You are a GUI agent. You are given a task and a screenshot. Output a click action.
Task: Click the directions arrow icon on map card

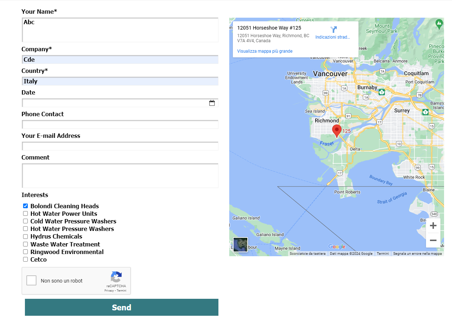334,30
